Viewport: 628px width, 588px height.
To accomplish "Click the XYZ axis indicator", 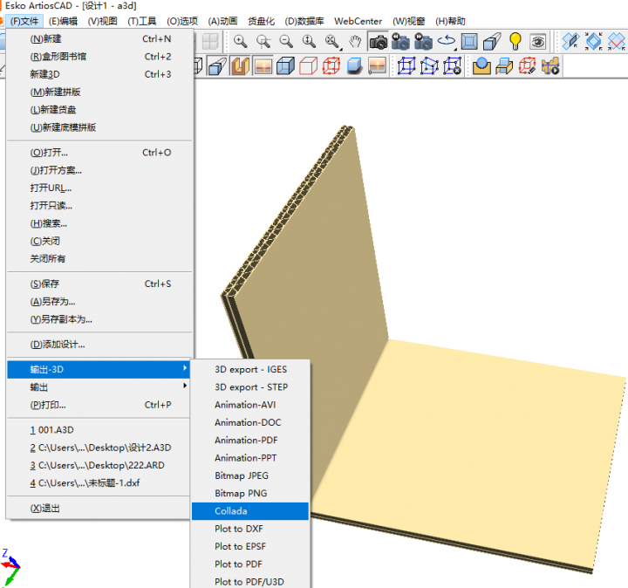I will coord(10,568).
